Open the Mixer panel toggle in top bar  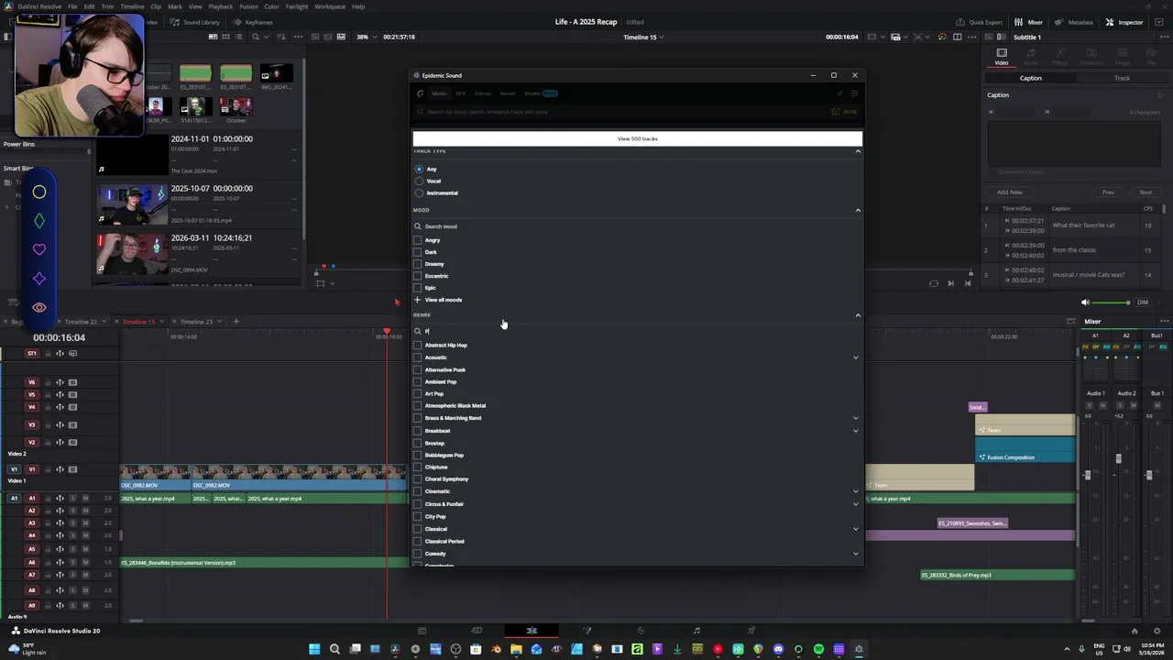pyautogui.click(x=1028, y=22)
